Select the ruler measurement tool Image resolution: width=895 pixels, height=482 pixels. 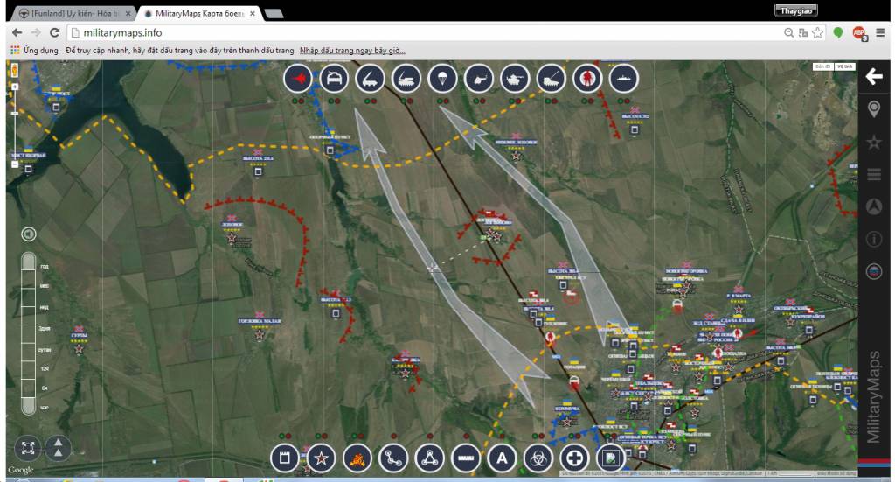coord(466,458)
